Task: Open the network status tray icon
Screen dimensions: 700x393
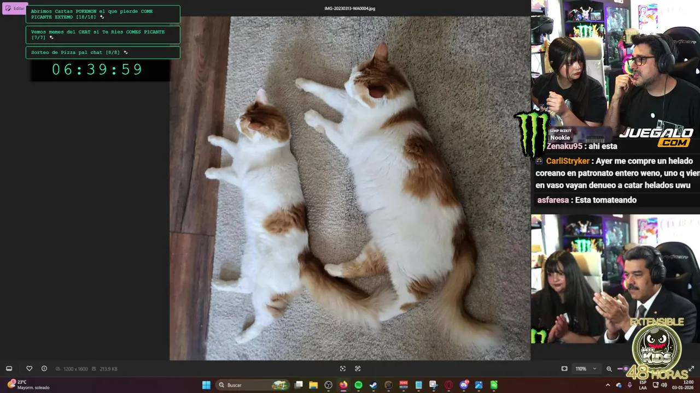Action: pyautogui.click(x=656, y=385)
